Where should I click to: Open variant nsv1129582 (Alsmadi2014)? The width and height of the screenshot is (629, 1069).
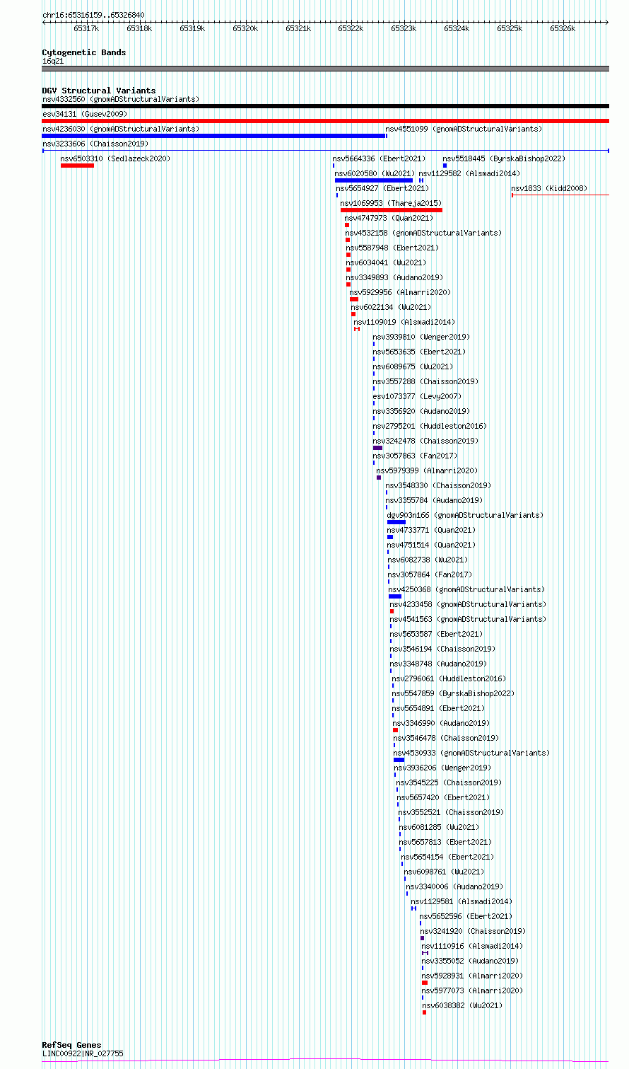[x=469, y=173]
